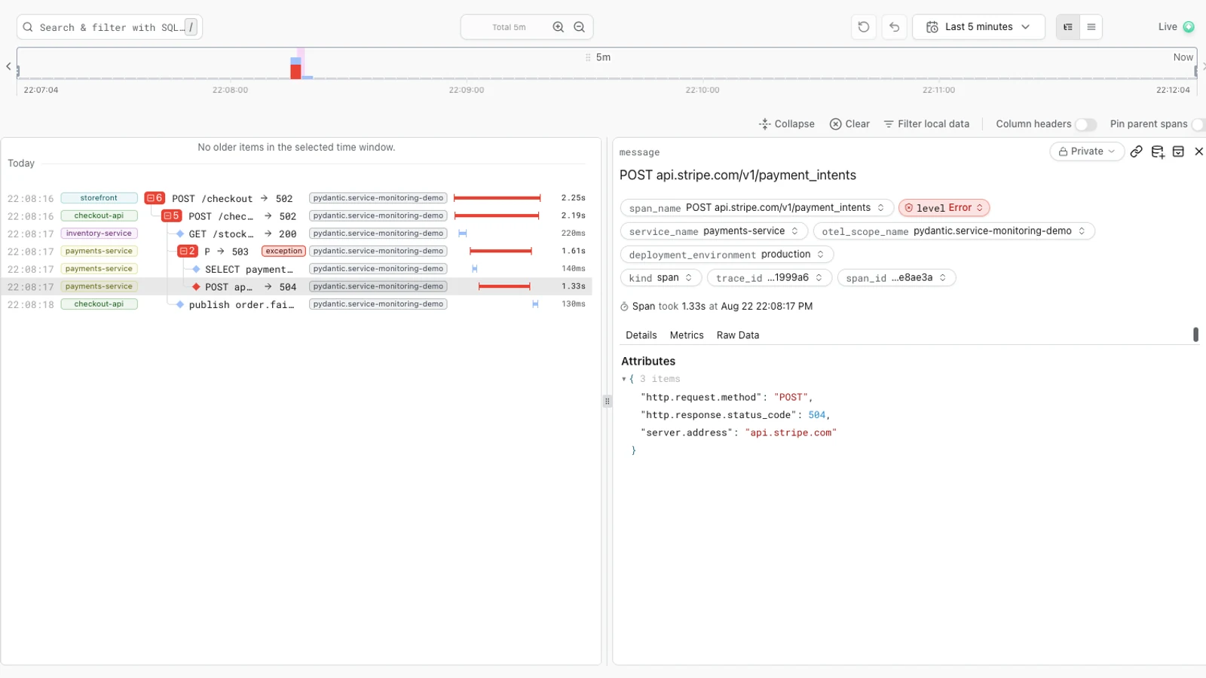1206x678 pixels.
Task: Click the refresh icon
Action: coord(864,27)
